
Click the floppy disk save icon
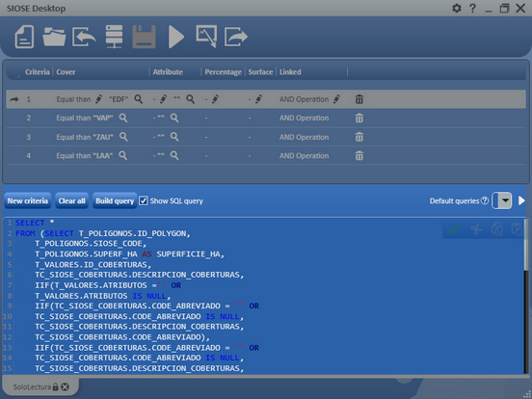(145, 37)
